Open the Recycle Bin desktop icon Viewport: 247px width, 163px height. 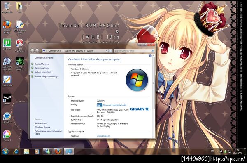7,7
